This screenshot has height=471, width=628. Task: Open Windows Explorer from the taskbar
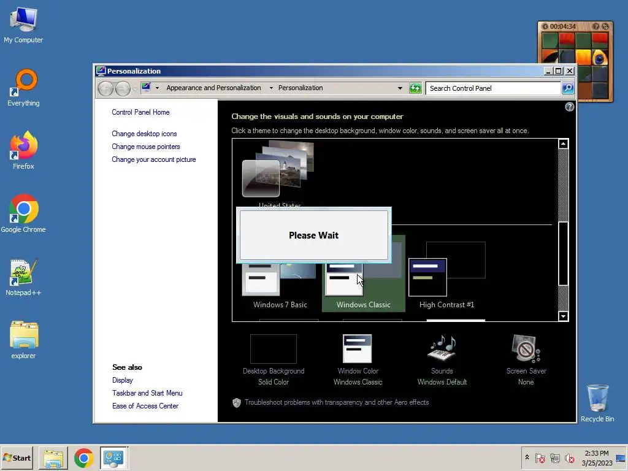(53, 458)
